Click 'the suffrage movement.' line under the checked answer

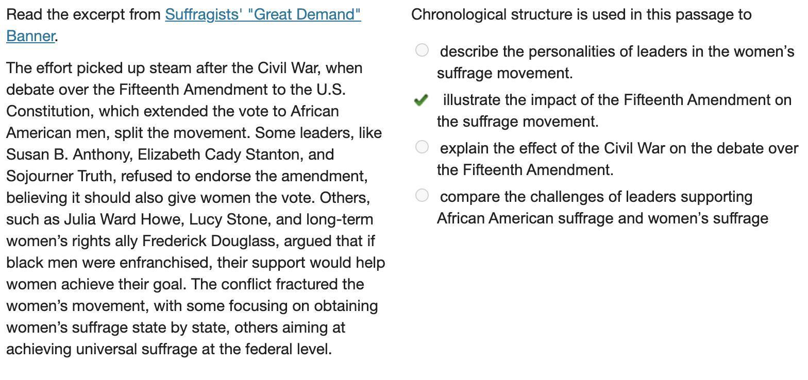(x=517, y=122)
